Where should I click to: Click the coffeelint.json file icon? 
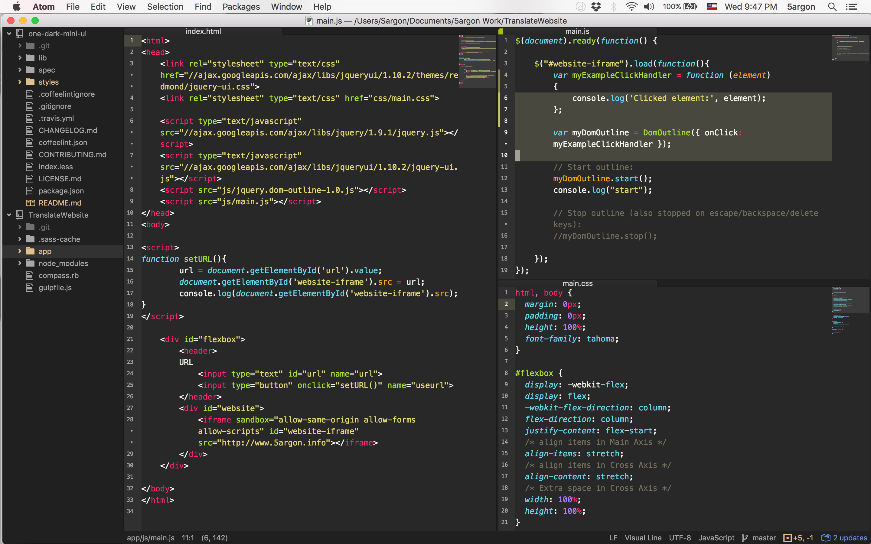pos(30,142)
